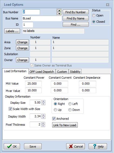Change the Area assignment

[22, 42]
